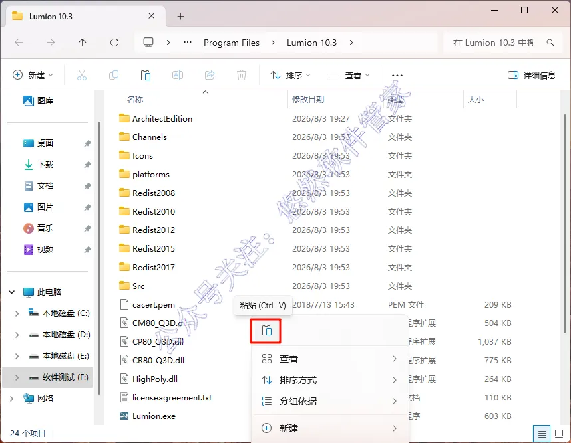This screenshot has width=571, height=443.
Task: Click the delete trash icon in the toolbar
Action: pyautogui.click(x=242, y=75)
